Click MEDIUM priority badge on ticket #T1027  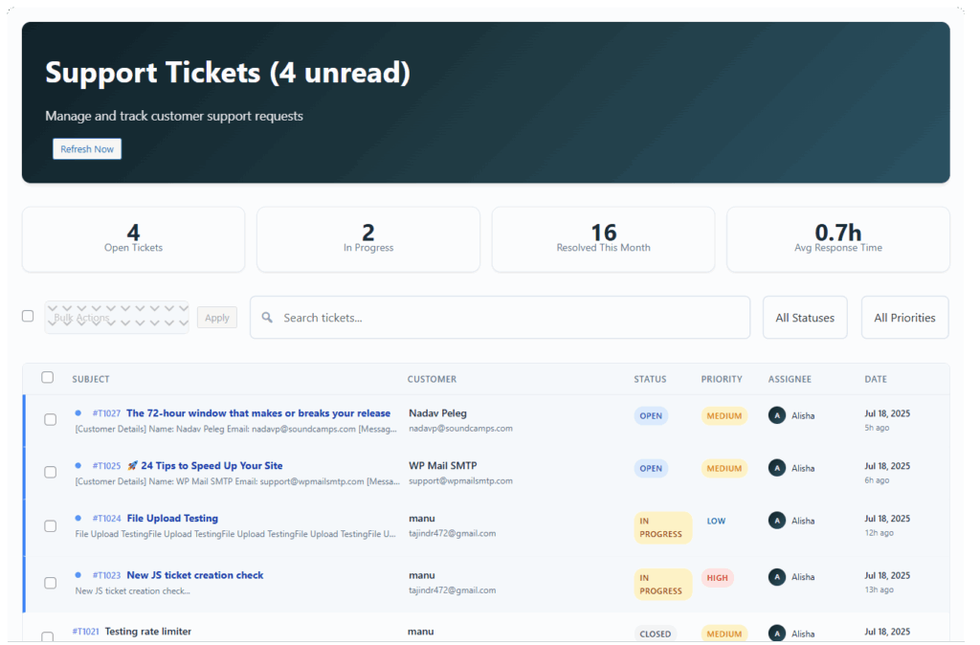pyautogui.click(x=724, y=415)
